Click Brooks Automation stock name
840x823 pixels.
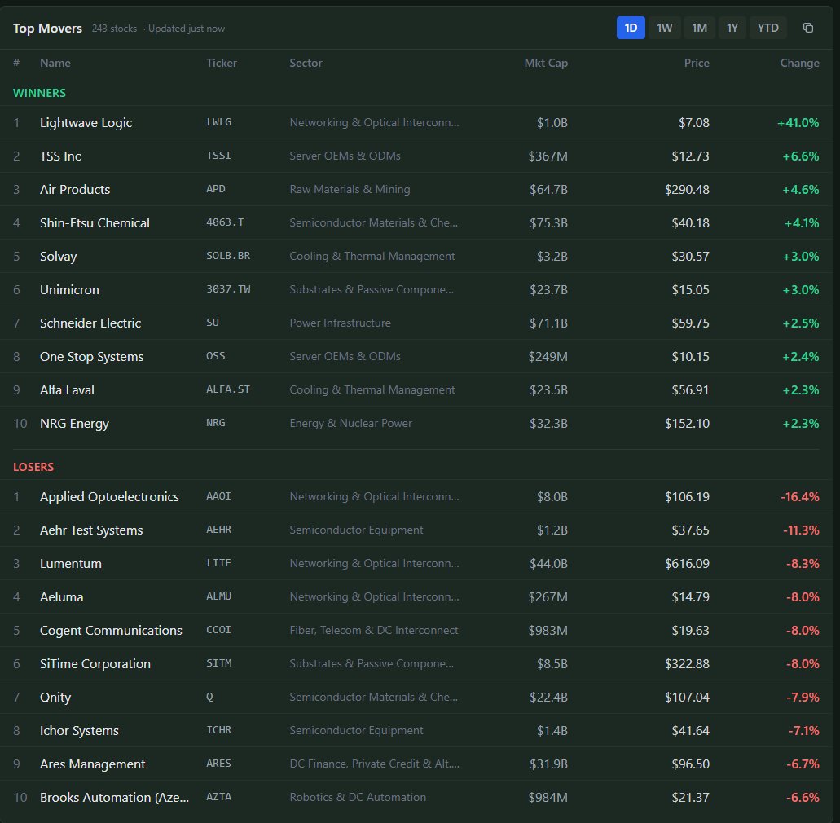click(x=114, y=797)
